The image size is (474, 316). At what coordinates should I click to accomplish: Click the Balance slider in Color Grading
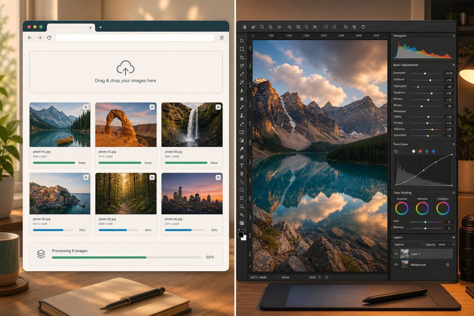(426, 228)
